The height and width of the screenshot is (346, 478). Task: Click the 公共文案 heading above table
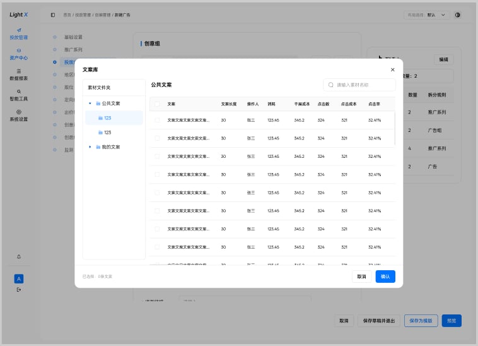point(161,85)
